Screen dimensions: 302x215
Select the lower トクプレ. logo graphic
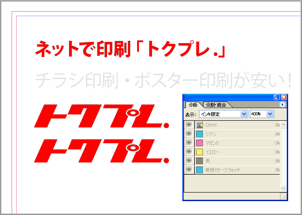click(102, 151)
